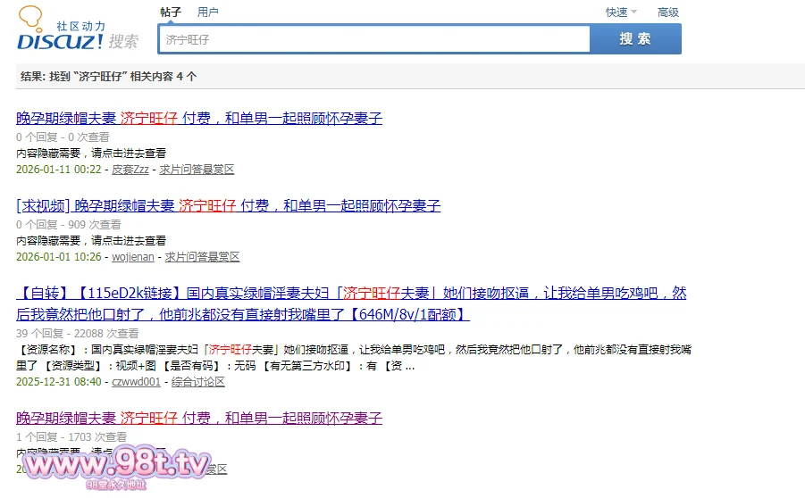Open the visited purple result with 1703 views
This screenshot has height=498, width=805.
point(199,418)
